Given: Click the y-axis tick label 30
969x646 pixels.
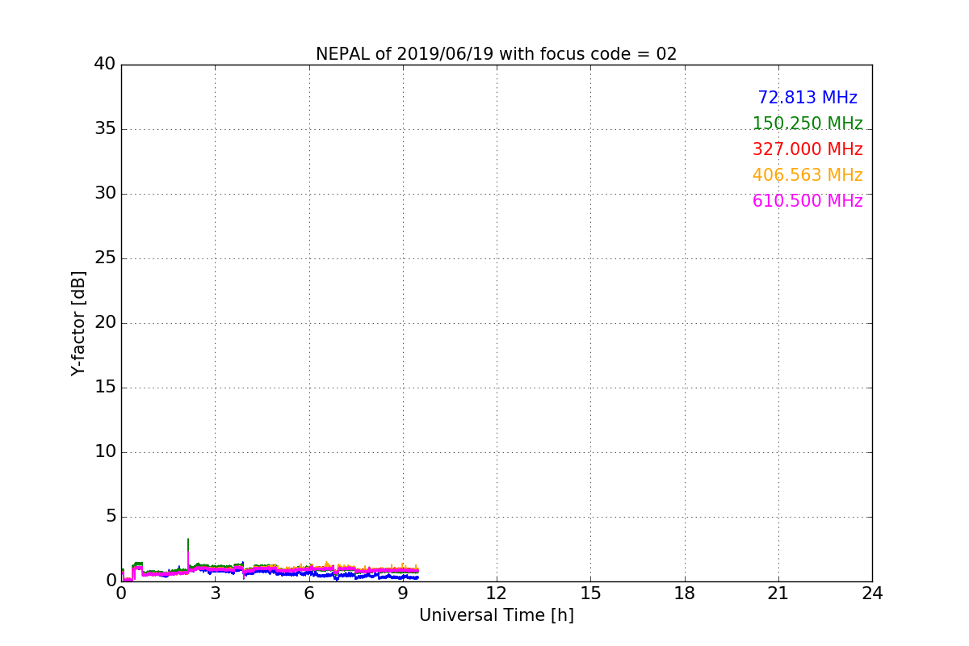Looking at the screenshot, I should click(x=105, y=194).
